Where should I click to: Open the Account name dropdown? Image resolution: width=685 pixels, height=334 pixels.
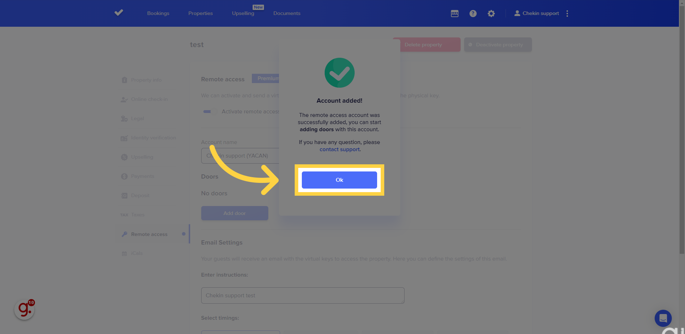click(x=240, y=156)
